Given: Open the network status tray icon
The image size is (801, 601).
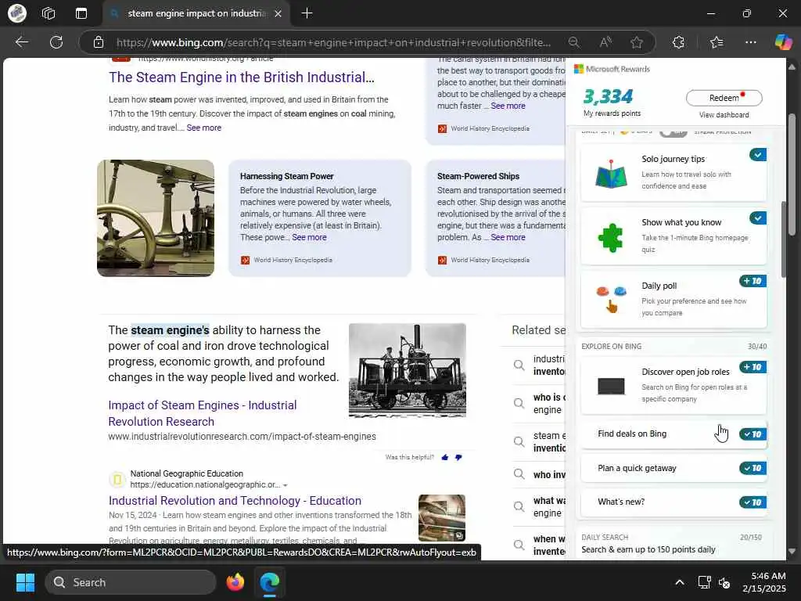Looking at the screenshot, I should (x=705, y=582).
